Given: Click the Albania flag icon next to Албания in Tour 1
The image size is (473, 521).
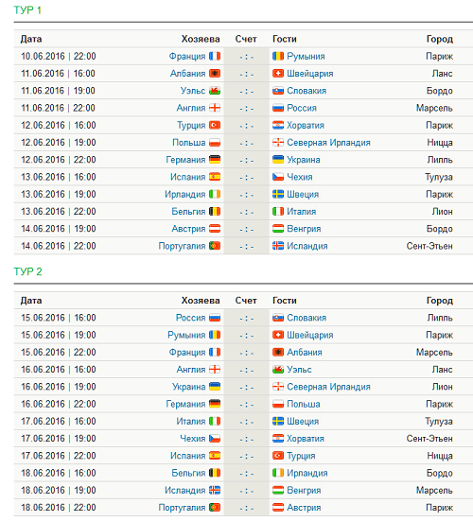Looking at the screenshot, I should point(215,74).
